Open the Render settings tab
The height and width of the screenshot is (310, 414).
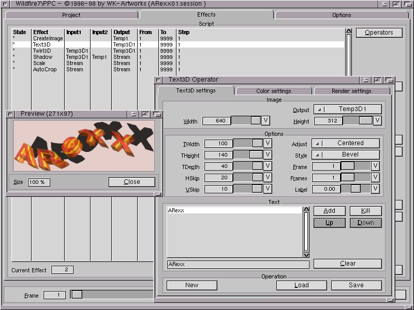pos(351,91)
